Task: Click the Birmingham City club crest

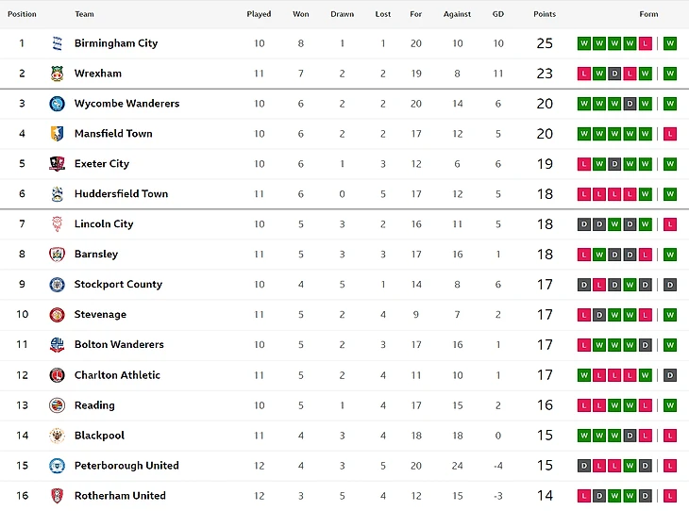Action: [56, 43]
